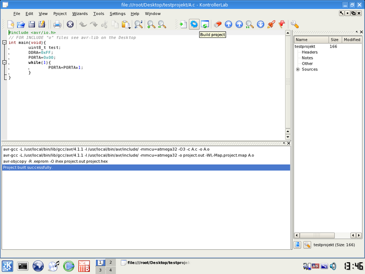365x274 pixels.
Task: Click the new file toolbar icon
Action: (10, 24)
